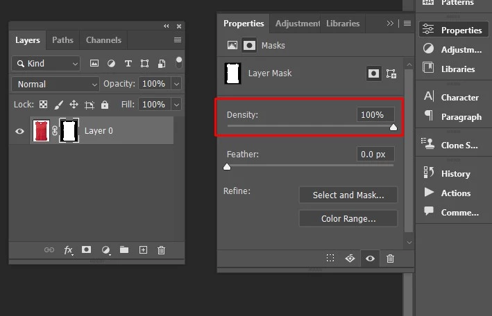This screenshot has width=492, height=316.
Task: Lock artboard nesting icon
Action: 90,105
